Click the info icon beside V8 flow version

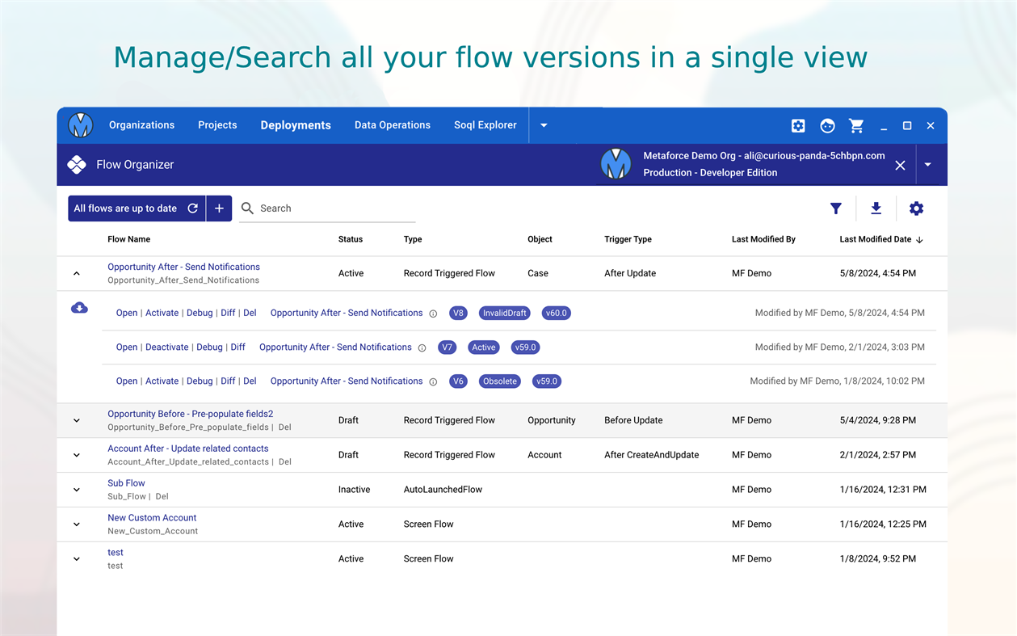click(433, 314)
